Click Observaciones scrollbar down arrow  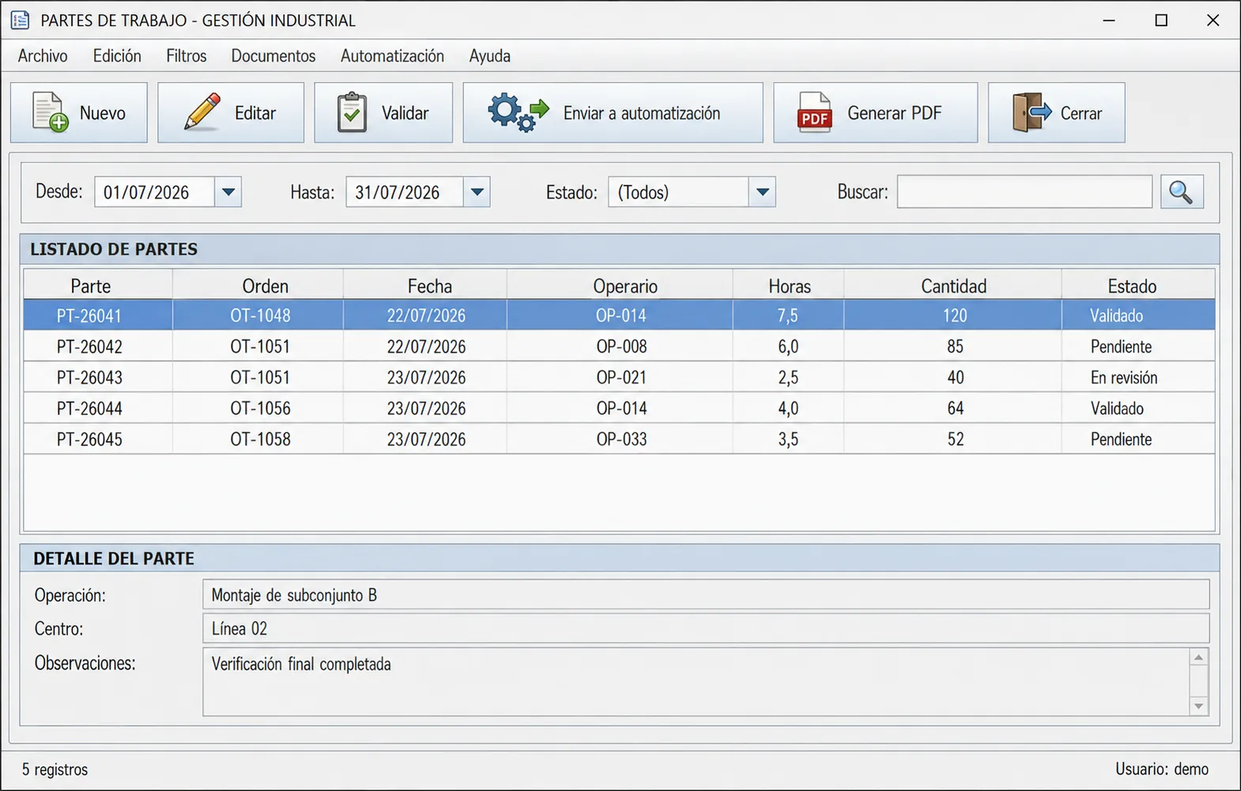click(x=1198, y=706)
